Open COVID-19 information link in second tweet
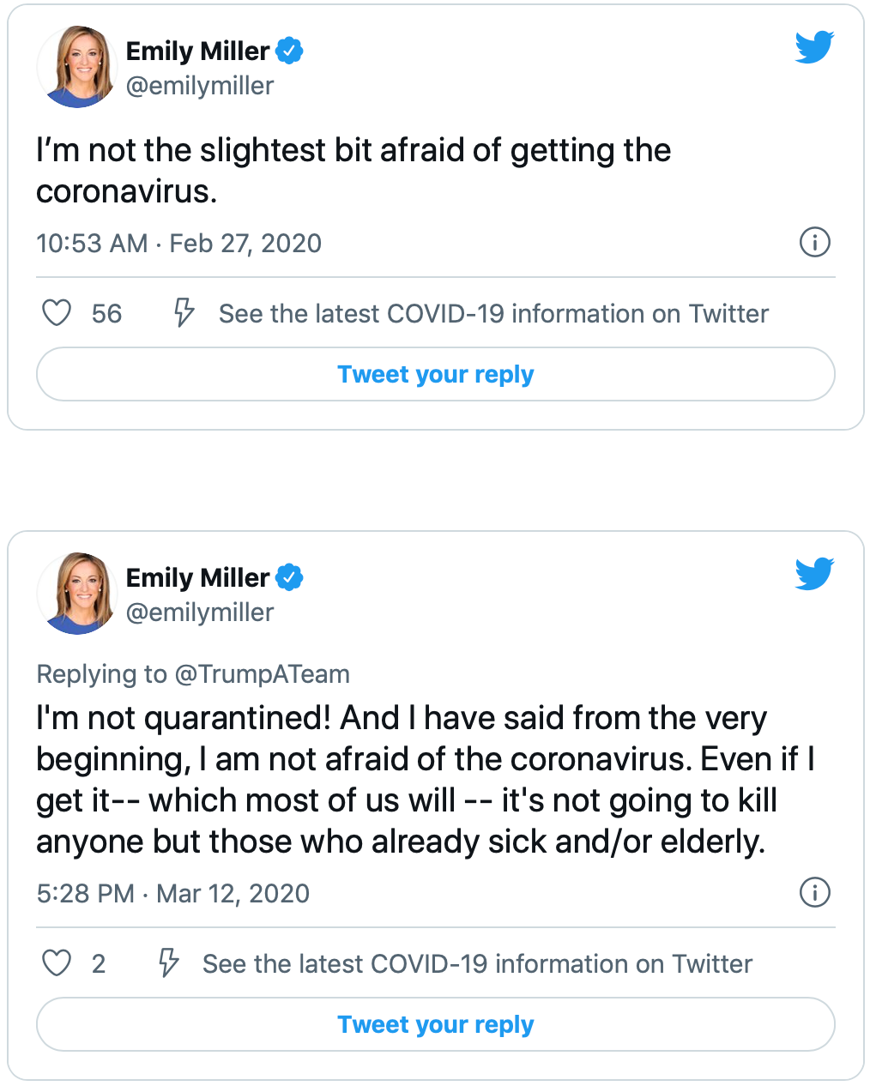The width and height of the screenshot is (870, 1086). (x=477, y=964)
